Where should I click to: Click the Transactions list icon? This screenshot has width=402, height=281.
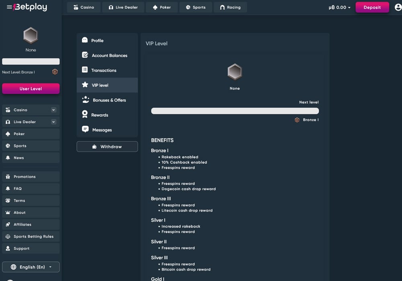(85, 70)
